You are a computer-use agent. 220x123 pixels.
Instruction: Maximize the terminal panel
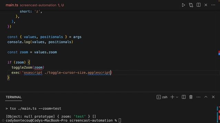(206, 97)
